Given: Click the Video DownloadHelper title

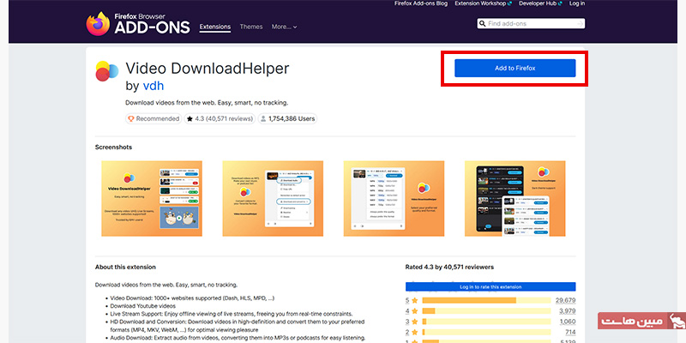Looking at the screenshot, I should pyautogui.click(x=208, y=69).
